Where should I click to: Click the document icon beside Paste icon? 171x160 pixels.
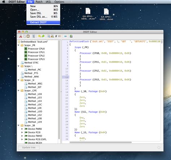(x=34, y=36)
